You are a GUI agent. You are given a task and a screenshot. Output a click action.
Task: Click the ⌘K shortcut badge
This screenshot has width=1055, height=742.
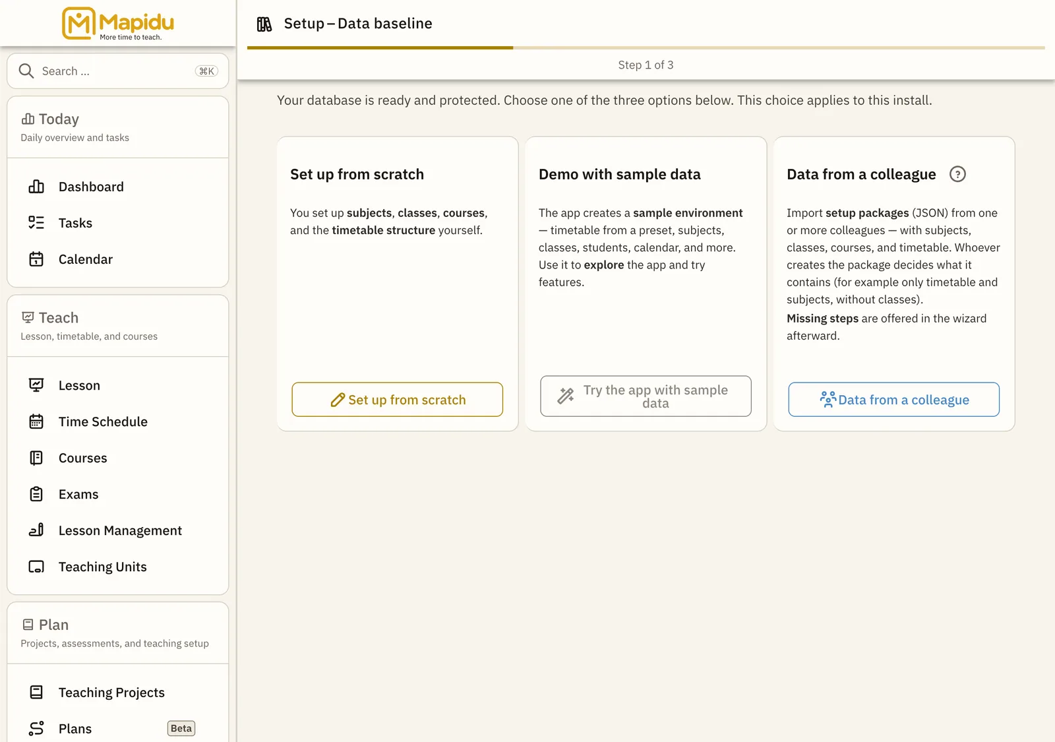(207, 71)
